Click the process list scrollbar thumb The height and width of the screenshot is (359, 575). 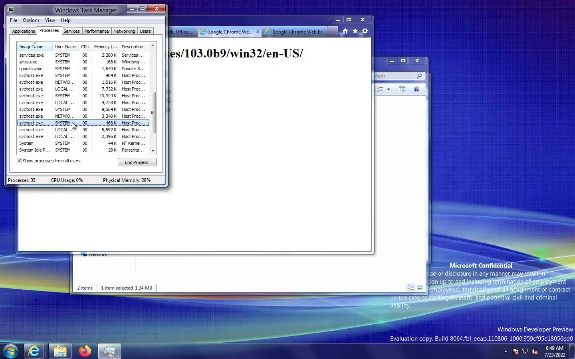pyautogui.click(x=153, y=112)
